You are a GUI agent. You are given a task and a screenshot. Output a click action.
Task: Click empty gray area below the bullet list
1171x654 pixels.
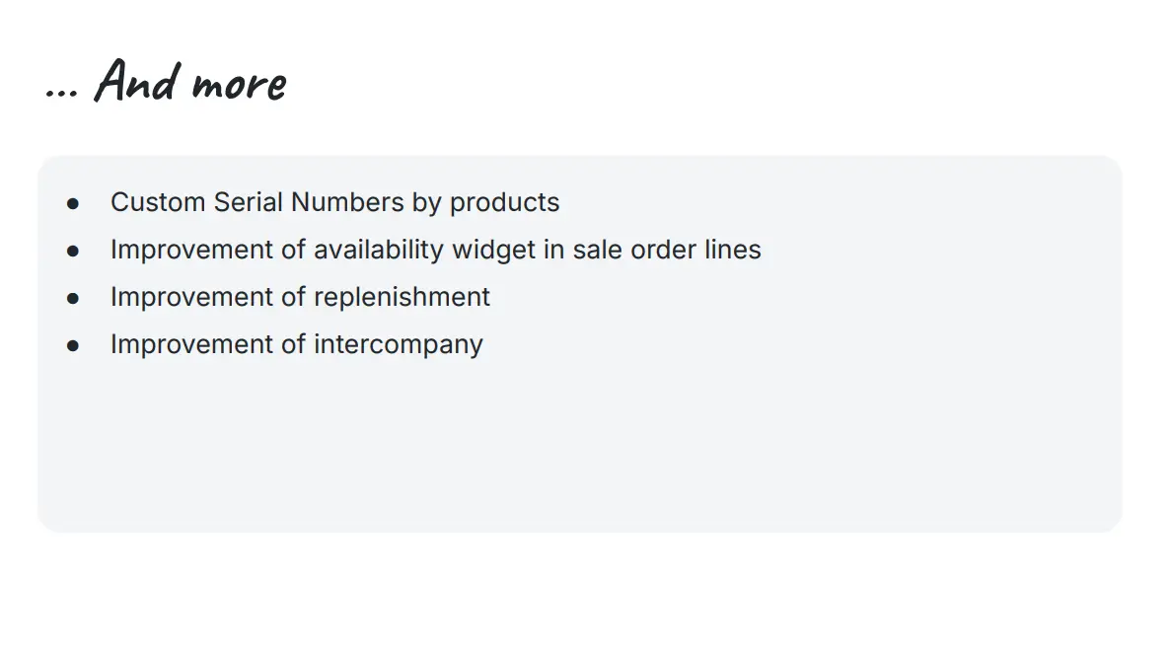pos(579,448)
